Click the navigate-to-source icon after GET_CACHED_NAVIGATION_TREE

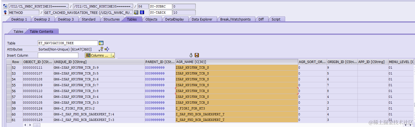pos(136,13)
